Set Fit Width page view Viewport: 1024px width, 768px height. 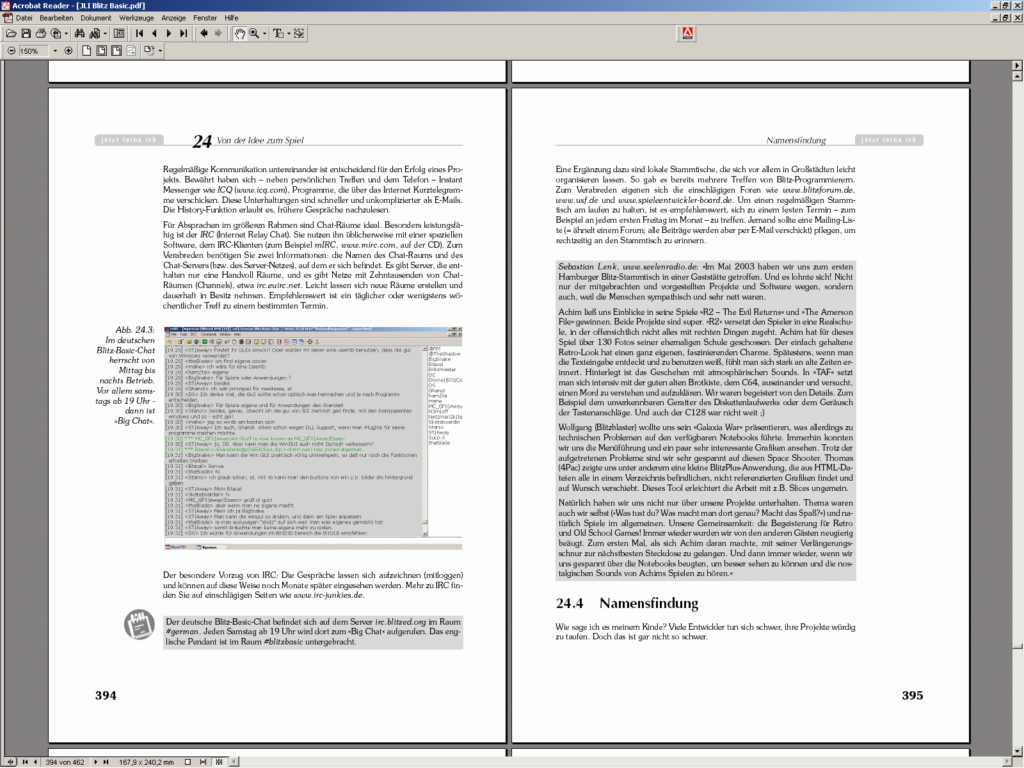(x=116, y=51)
